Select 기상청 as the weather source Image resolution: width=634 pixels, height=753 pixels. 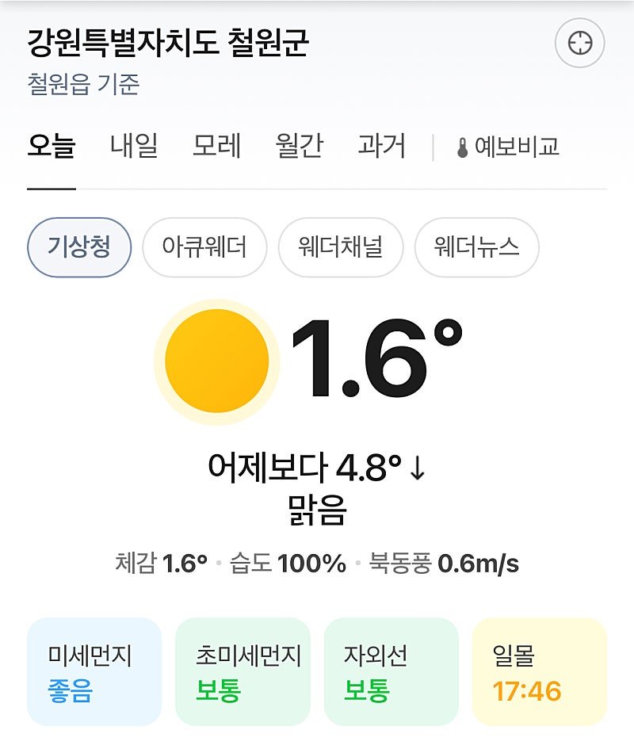[x=78, y=247]
